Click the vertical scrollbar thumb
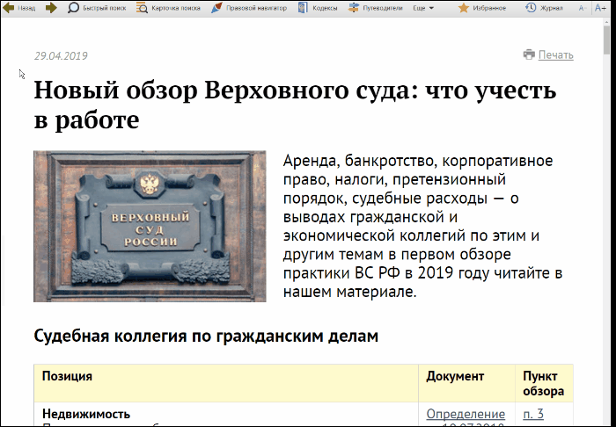616x427 pixels. click(x=607, y=40)
